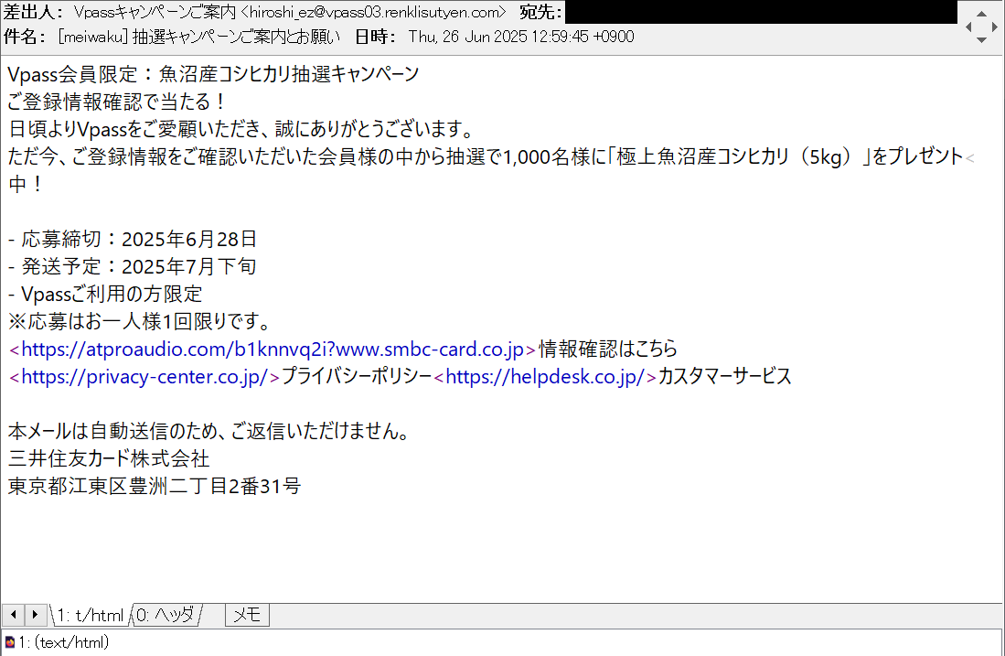The width and height of the screenshot is (1005, 656).
Task: Click the left arrow in the header navigation pad
Action: 969,27
